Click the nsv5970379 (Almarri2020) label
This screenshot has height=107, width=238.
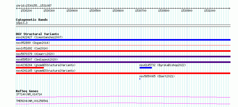[x=35, y=54]
